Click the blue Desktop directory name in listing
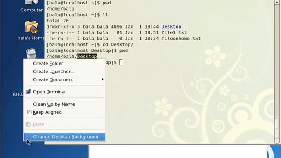281x158 pixels. coord(171,27)
